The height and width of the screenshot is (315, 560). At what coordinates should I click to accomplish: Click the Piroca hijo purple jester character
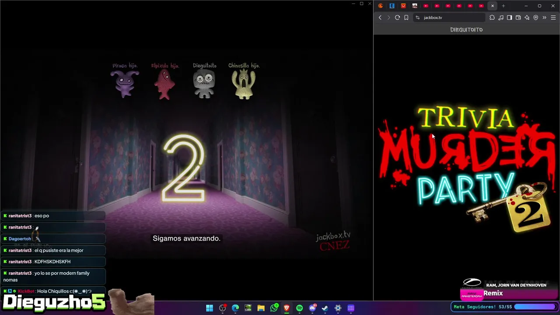tap(125, 84)
